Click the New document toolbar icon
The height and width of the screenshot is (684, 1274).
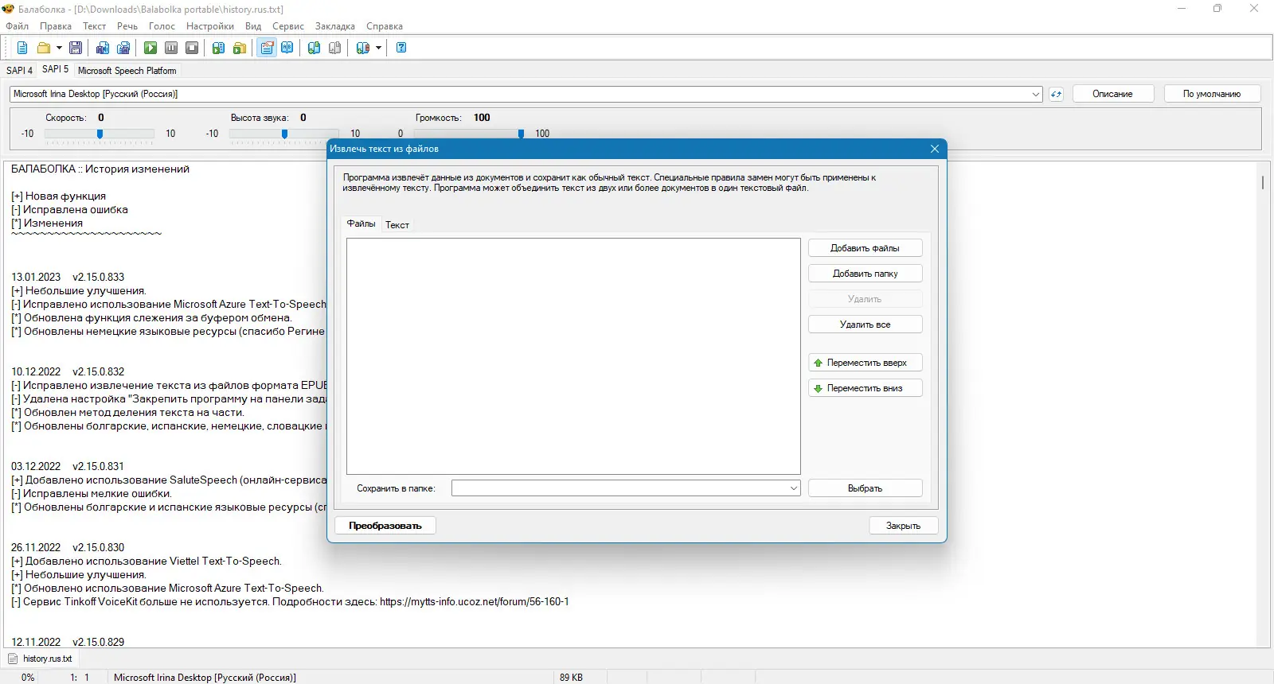[22, 48]
